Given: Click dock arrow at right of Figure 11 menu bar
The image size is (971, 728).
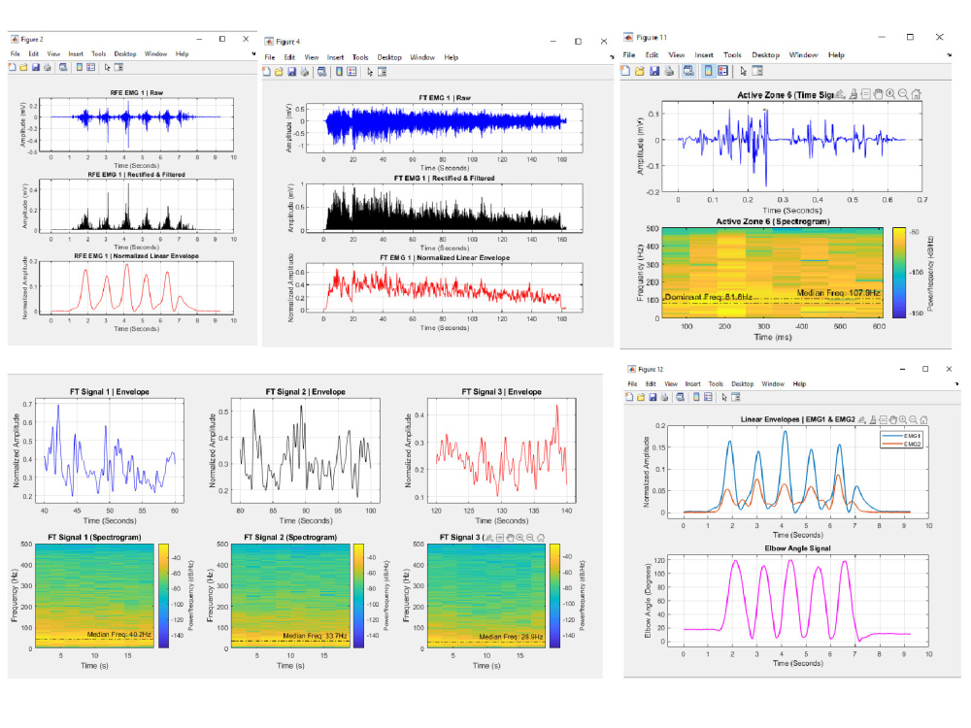Looking at the screenshot, I should [950, 55].
